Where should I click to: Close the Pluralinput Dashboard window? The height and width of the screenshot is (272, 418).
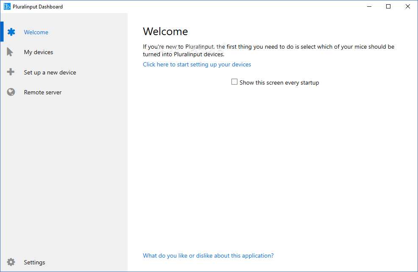407,6
